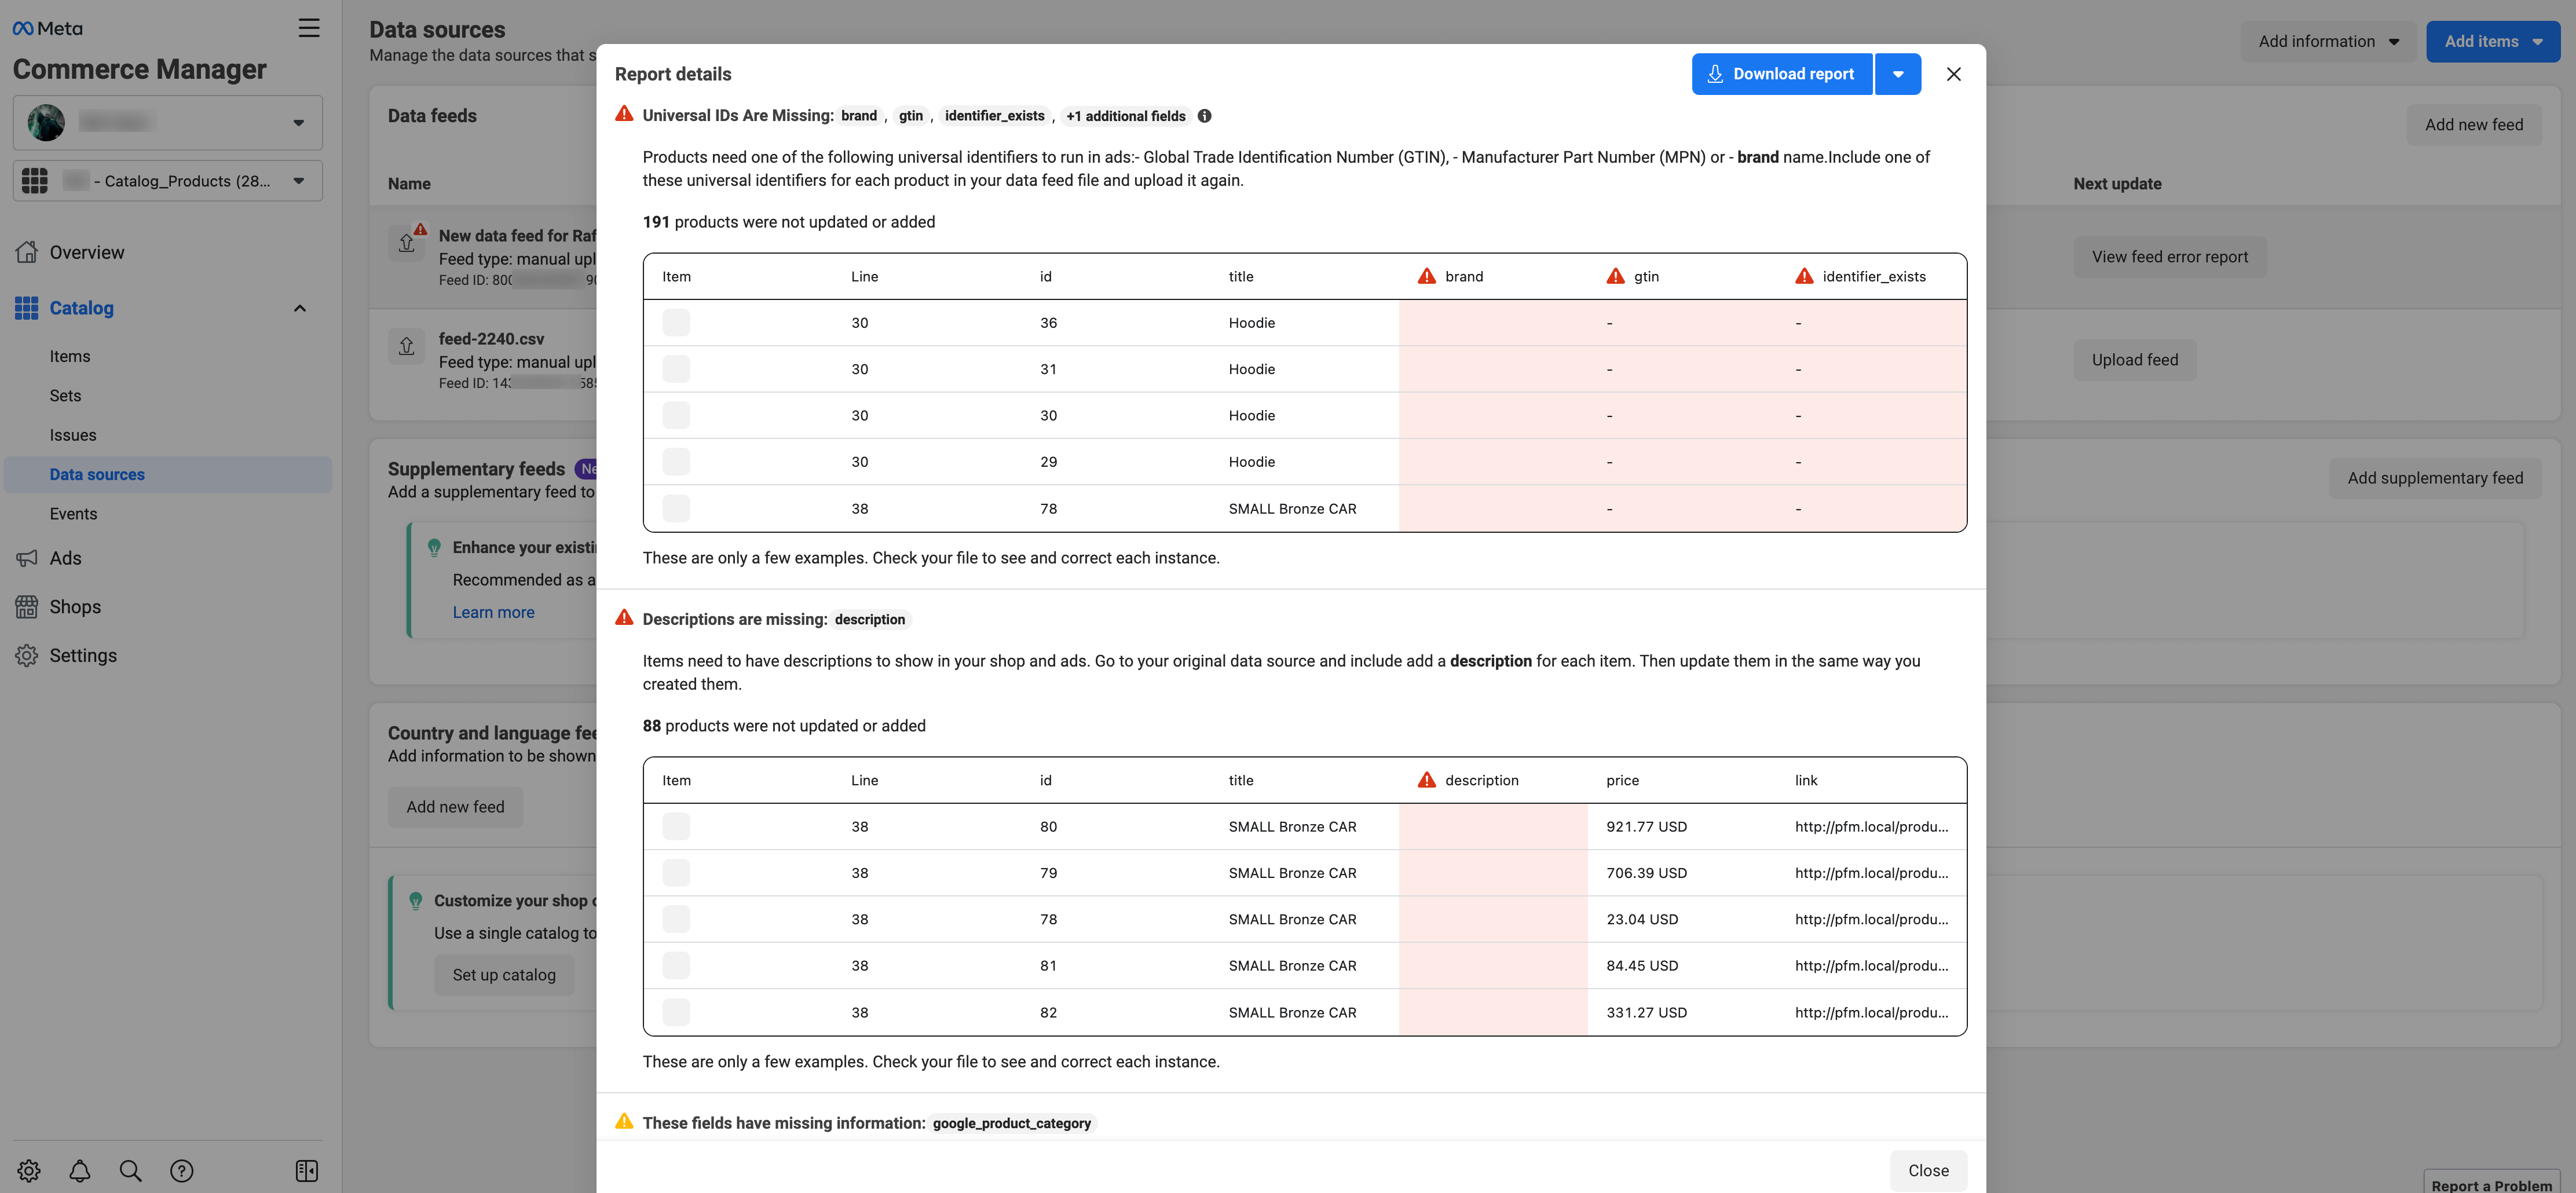
Task: Click the Next update column header
Action: (2117, 184)
